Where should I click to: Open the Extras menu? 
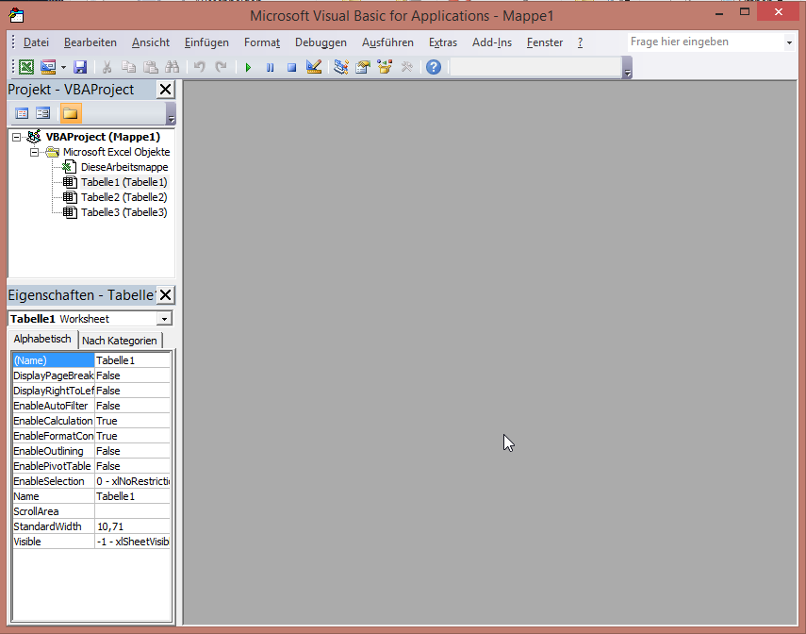pos(443,42)
